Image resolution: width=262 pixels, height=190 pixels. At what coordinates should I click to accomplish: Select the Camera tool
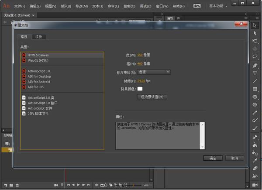[x=255, y=185]
